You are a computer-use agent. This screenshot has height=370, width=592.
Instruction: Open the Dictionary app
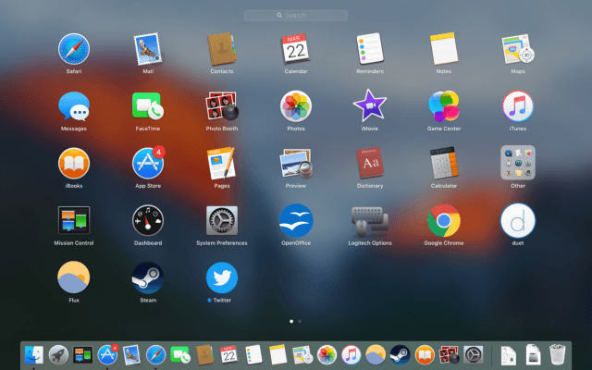point(370,164)
